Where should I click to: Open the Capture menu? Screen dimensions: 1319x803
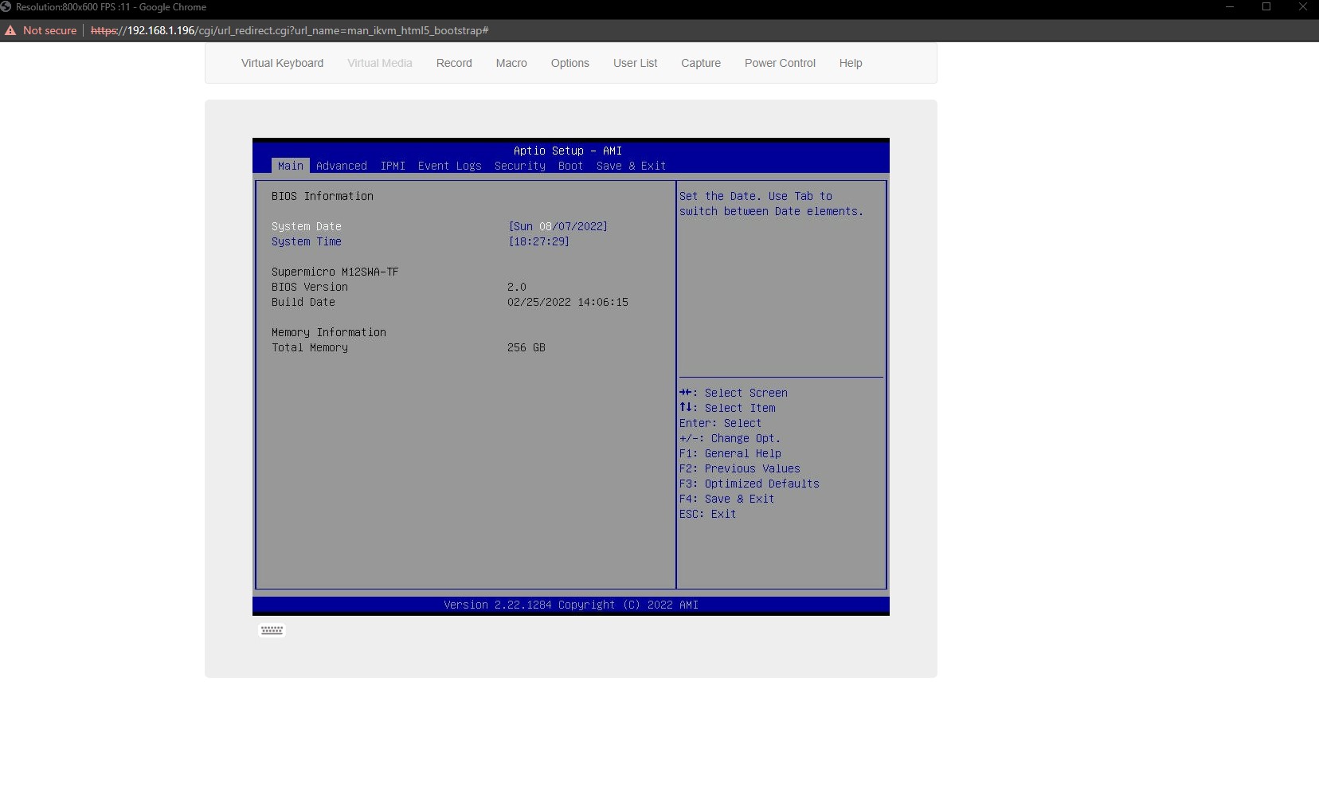[701, 63]
